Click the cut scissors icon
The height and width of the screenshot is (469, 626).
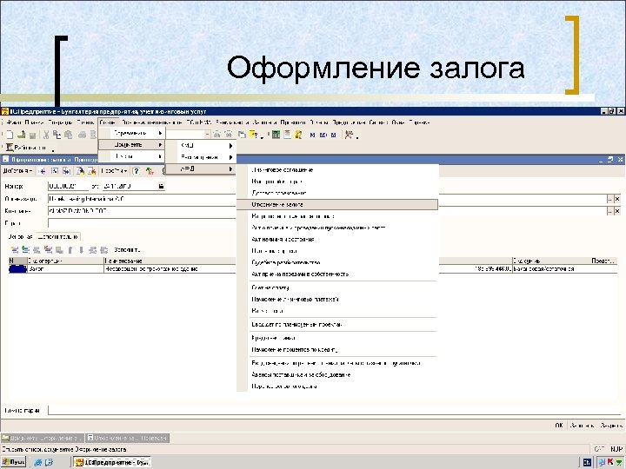pos(46,135)
